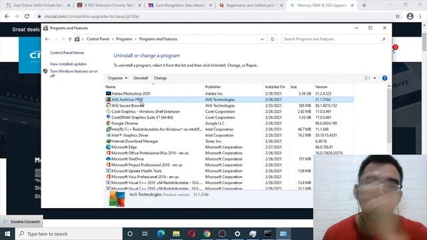Expand the view options dropdown arrow
Image resolution: width=427 pixels, height=240 pixels.
[x=375, y=78]
